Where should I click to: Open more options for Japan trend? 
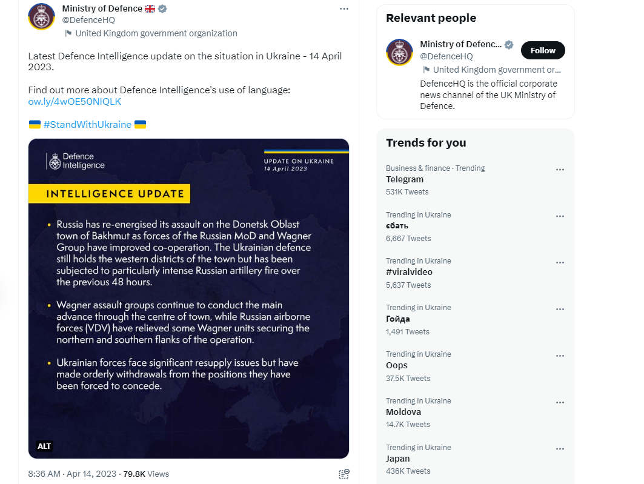560,449
